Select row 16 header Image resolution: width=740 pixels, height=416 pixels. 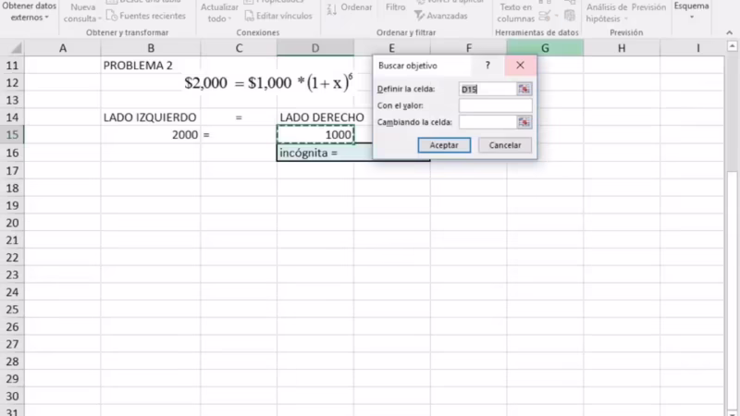click(12, 153)
